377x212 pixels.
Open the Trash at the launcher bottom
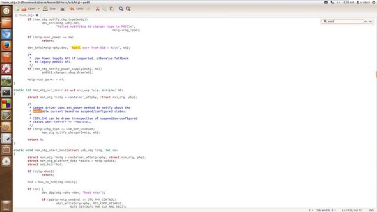click(6, 206)
